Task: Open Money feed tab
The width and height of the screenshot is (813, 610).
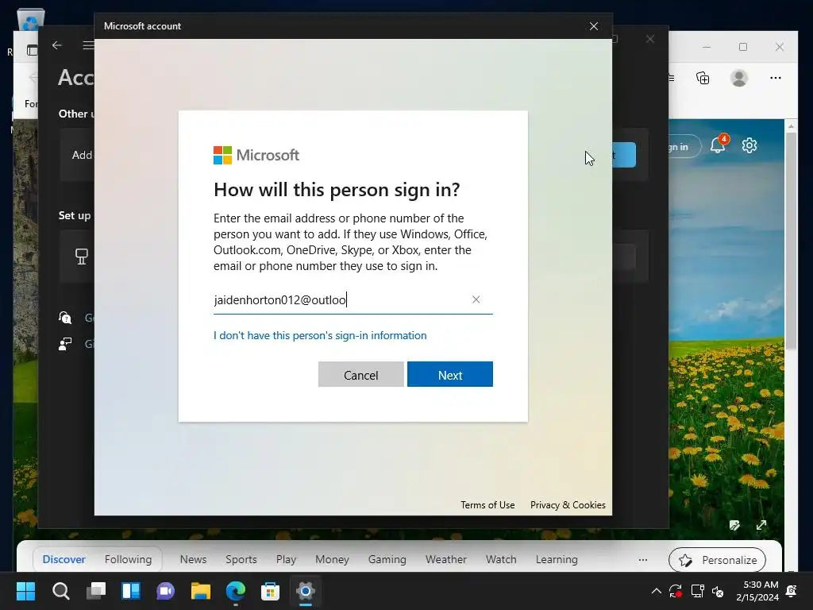Action: (x=332, y=559)
